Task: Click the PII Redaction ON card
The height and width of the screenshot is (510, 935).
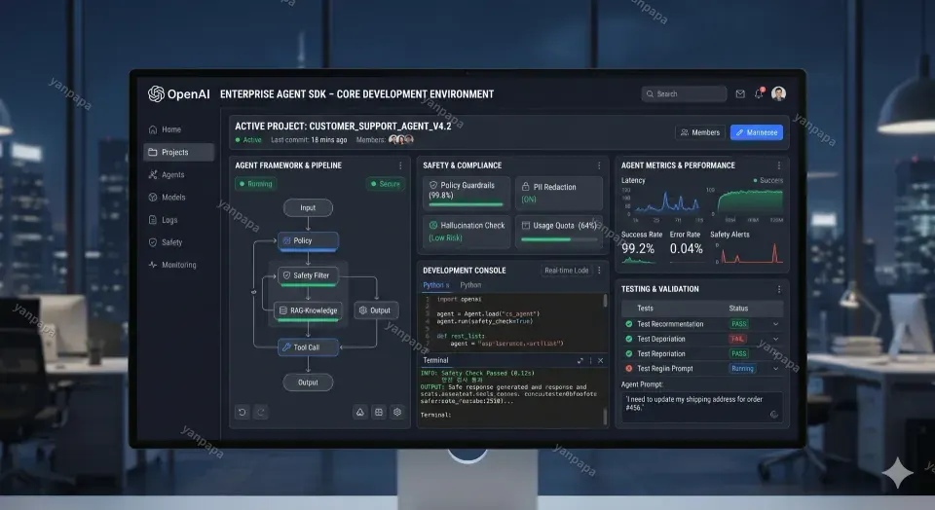Action: tap(559, 193)
